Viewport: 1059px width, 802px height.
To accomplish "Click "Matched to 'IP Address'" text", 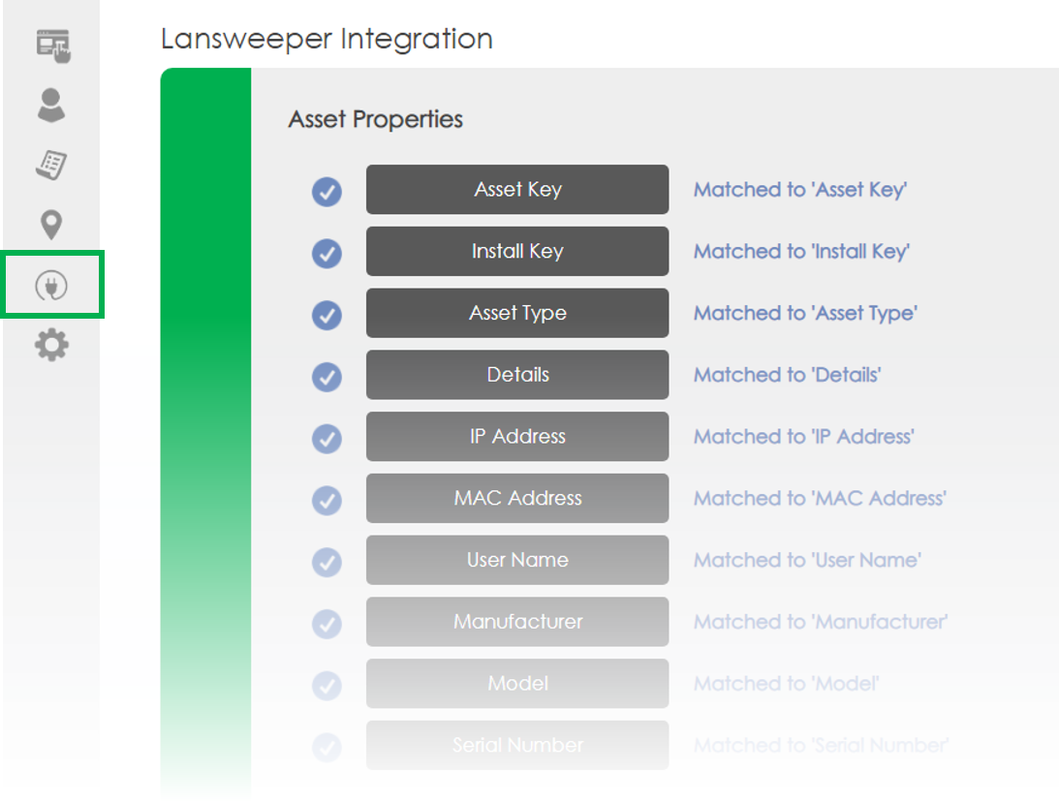I will click(804, 437).
